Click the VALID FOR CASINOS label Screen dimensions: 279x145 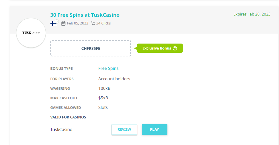68,117
